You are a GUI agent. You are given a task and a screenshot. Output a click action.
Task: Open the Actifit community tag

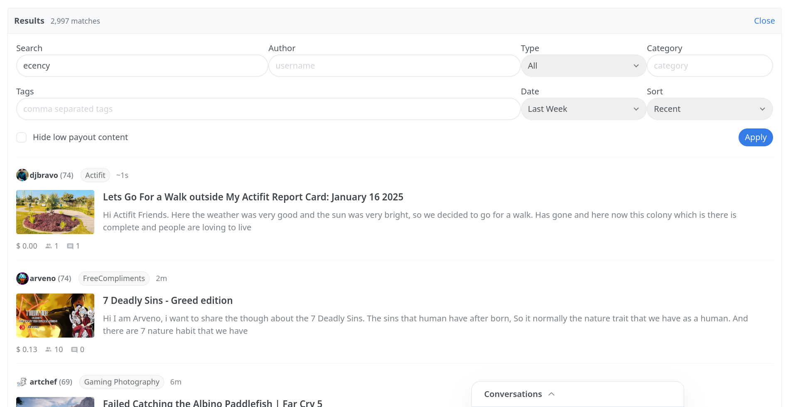pos(95,175)
